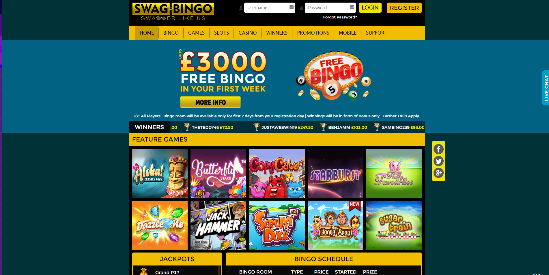
Task: Follow the Forgot Password link
Action: coord(340,17)
